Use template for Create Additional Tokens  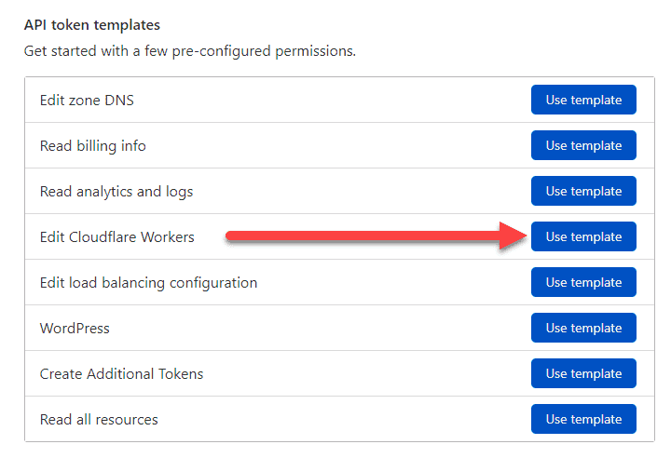[583, 373]
